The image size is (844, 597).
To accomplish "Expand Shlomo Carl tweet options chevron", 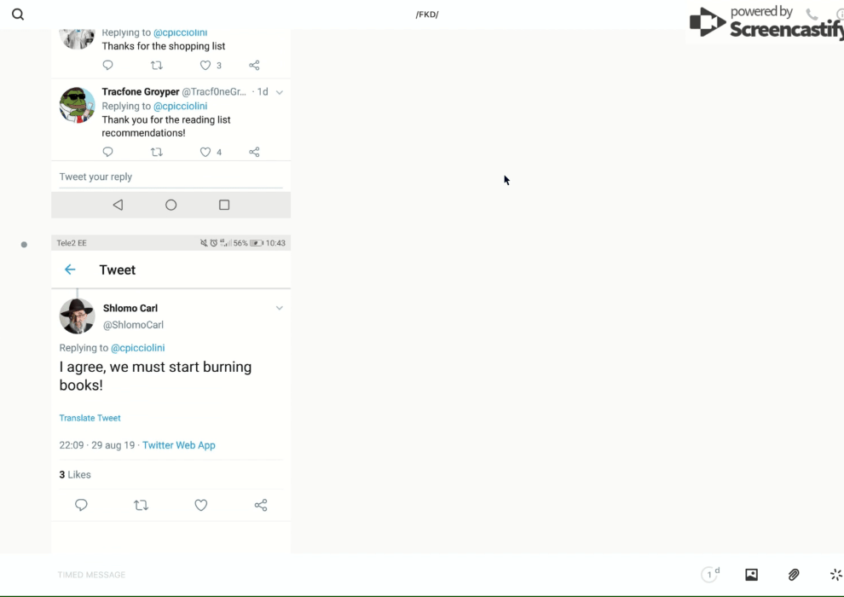I will tap(279, 308).
